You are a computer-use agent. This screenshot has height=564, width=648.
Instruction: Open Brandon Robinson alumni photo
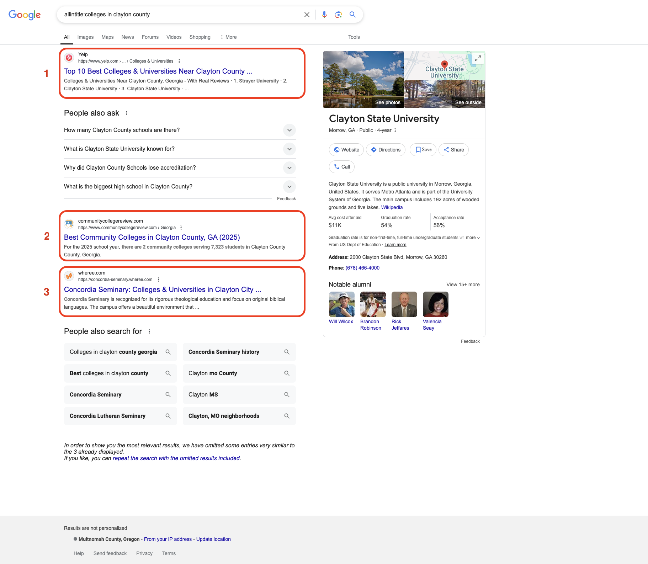coord(373,304)
